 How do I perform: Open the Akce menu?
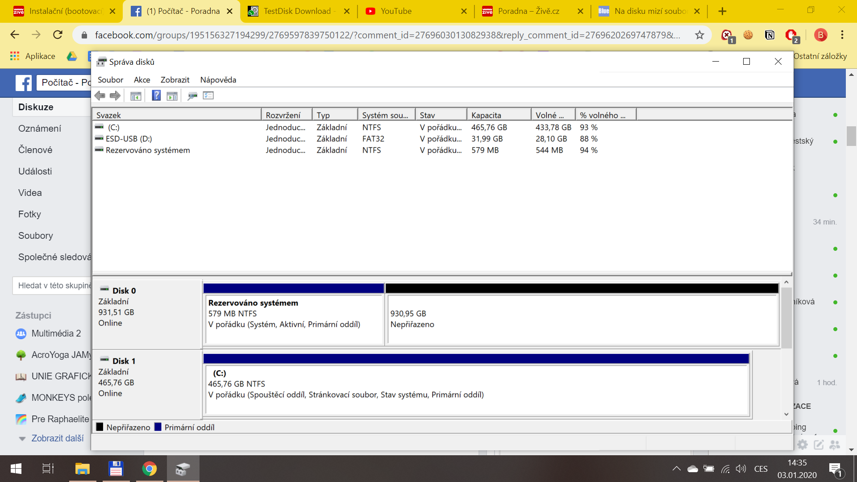point(141,80)
